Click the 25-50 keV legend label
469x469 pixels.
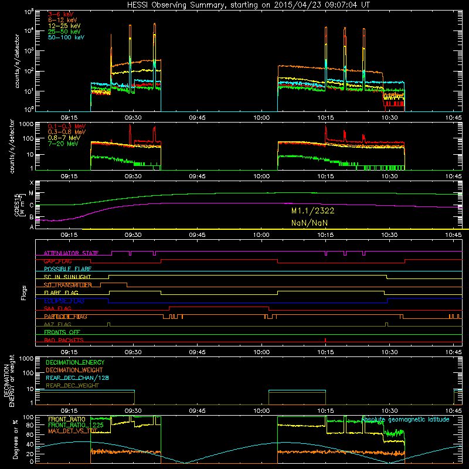(64, 32)
